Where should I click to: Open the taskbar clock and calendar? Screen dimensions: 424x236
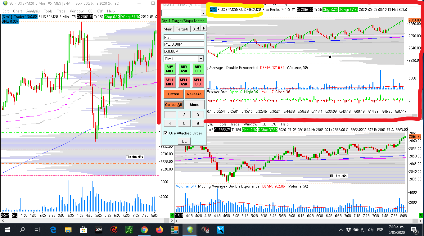click(397, 230)
